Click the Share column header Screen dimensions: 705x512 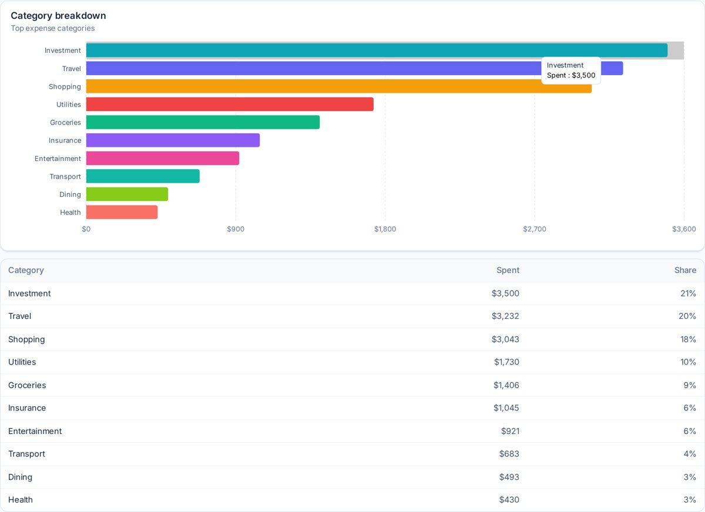point(685,270)
